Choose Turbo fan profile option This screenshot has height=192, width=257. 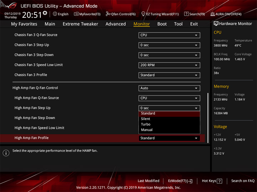tap(169, 124)
